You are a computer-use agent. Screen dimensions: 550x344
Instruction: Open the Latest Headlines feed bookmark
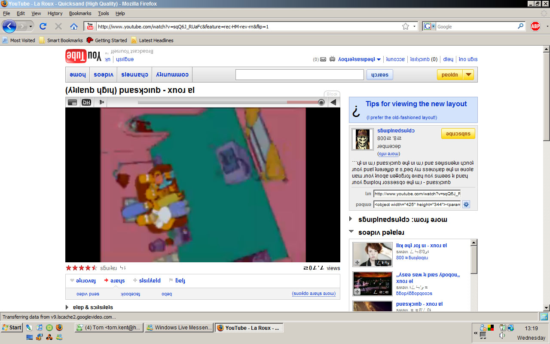point(152,40)
